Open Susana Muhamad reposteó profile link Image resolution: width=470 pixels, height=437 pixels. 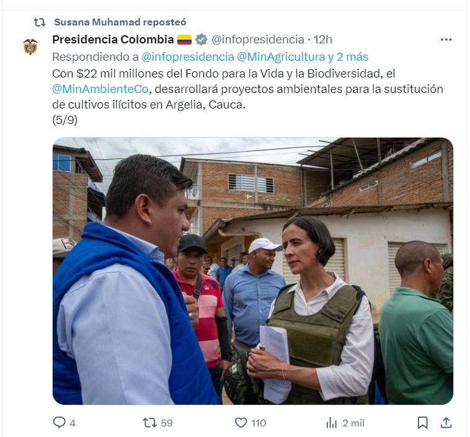coord(120,22)
